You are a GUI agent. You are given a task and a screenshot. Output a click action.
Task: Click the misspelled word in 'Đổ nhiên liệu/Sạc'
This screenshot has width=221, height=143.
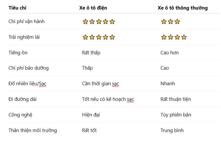43,84
